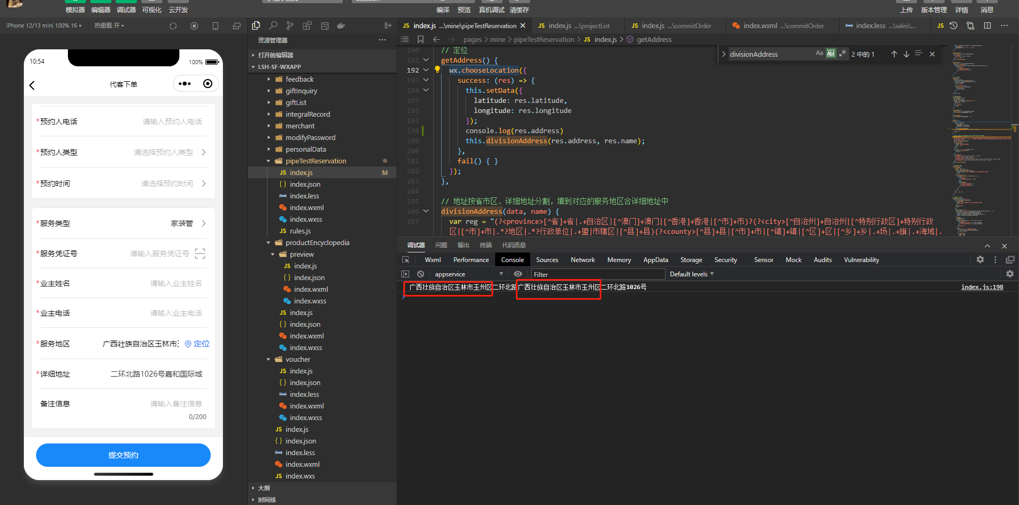Expand the 大纲 outline section

point(264,488)
